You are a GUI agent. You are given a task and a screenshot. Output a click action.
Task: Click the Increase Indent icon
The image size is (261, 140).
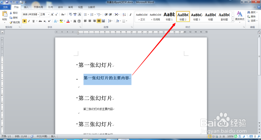[110, 15]
